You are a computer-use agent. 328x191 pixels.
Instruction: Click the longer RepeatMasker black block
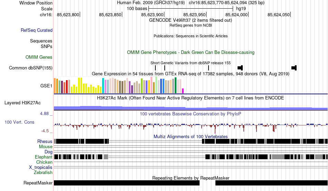[x=127, y=183]
